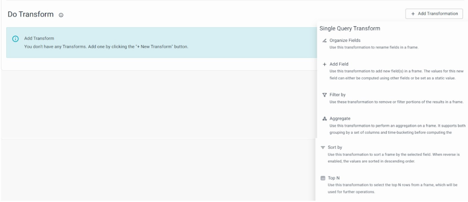Click the Single Query Transform header

pos(350,28)
